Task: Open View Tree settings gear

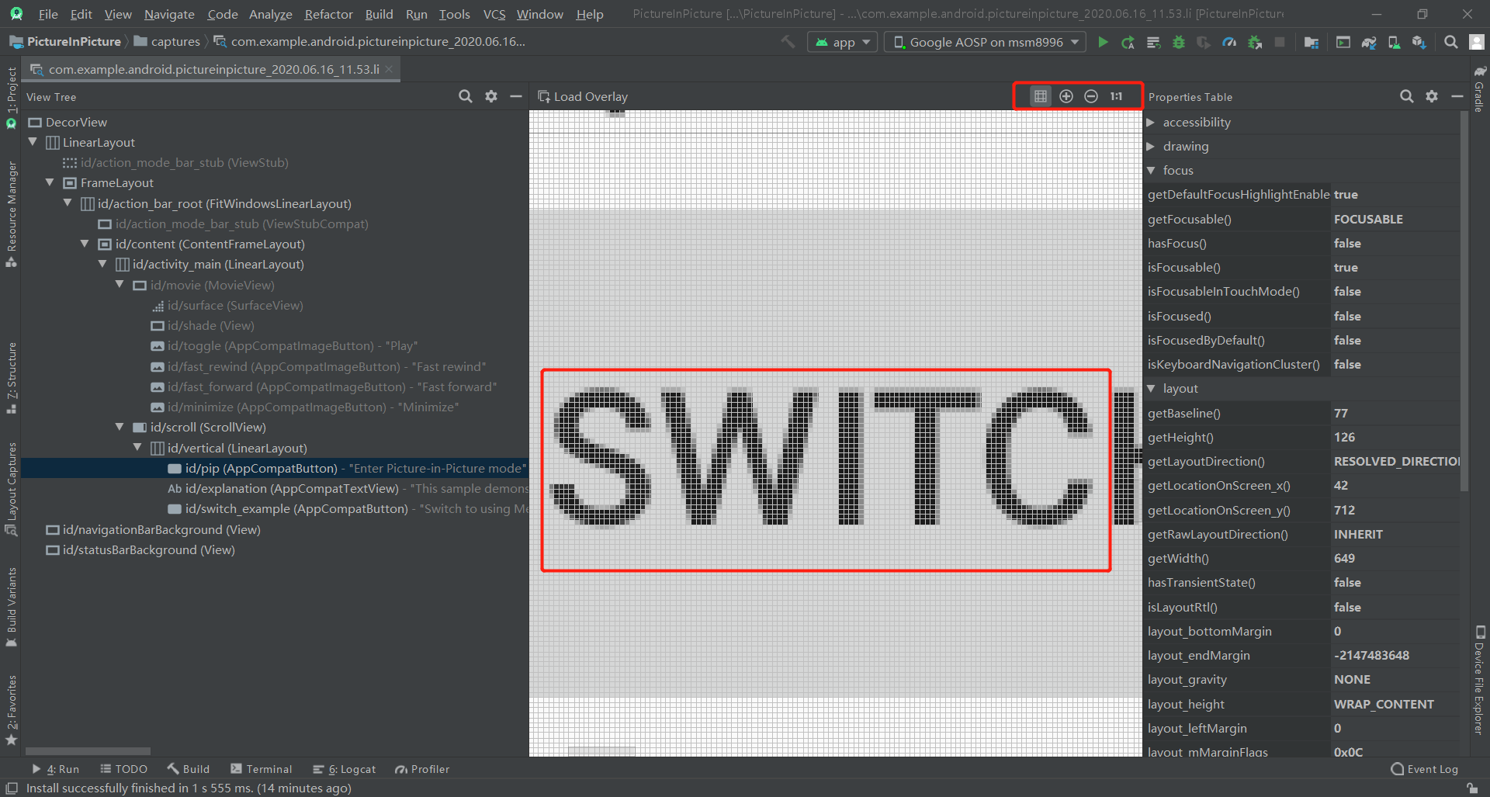Action: (491, 96)
